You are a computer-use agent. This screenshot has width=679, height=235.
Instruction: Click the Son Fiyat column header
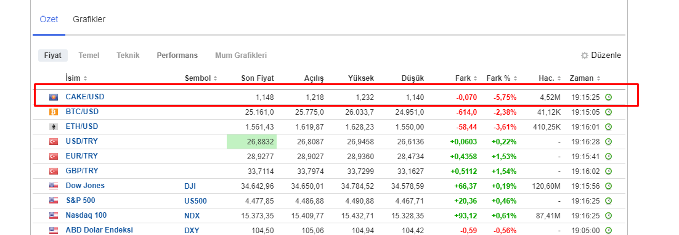pyautogui.click(x=258, y=78)
